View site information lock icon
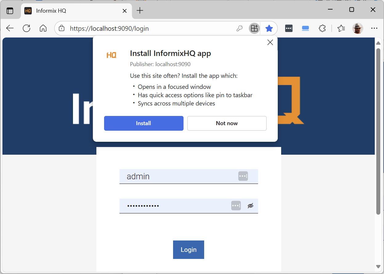Screen dimensions: 384x274 tap(62, 29)
